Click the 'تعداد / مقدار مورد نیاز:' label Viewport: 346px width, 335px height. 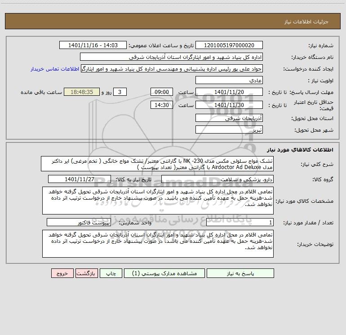tap(308, 223)
